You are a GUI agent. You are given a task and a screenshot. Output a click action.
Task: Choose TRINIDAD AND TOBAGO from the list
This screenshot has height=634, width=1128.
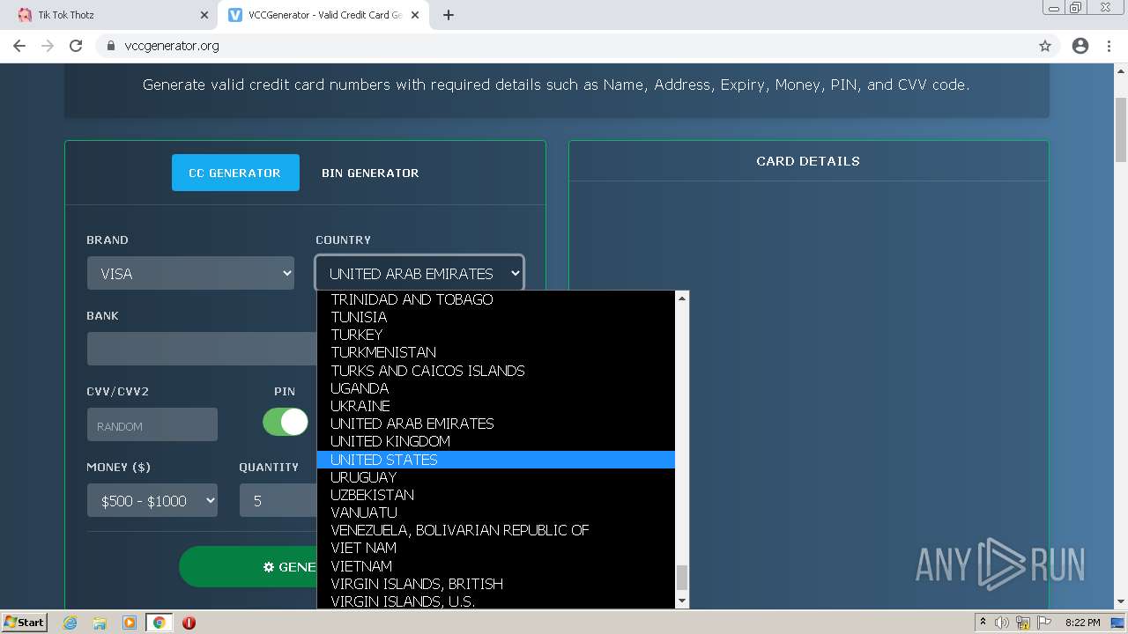496,299
